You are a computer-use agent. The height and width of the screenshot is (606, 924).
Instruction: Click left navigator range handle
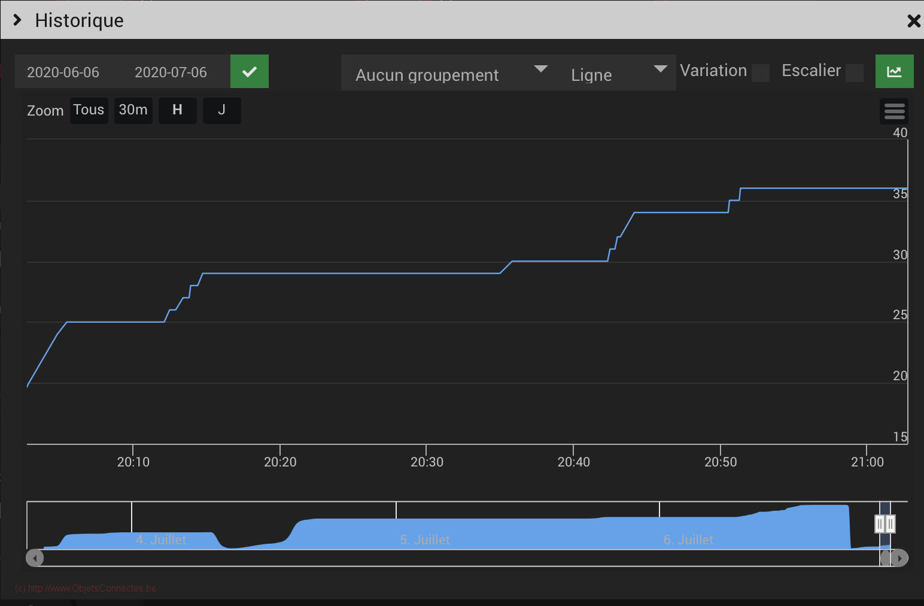(x=880, y=524)
